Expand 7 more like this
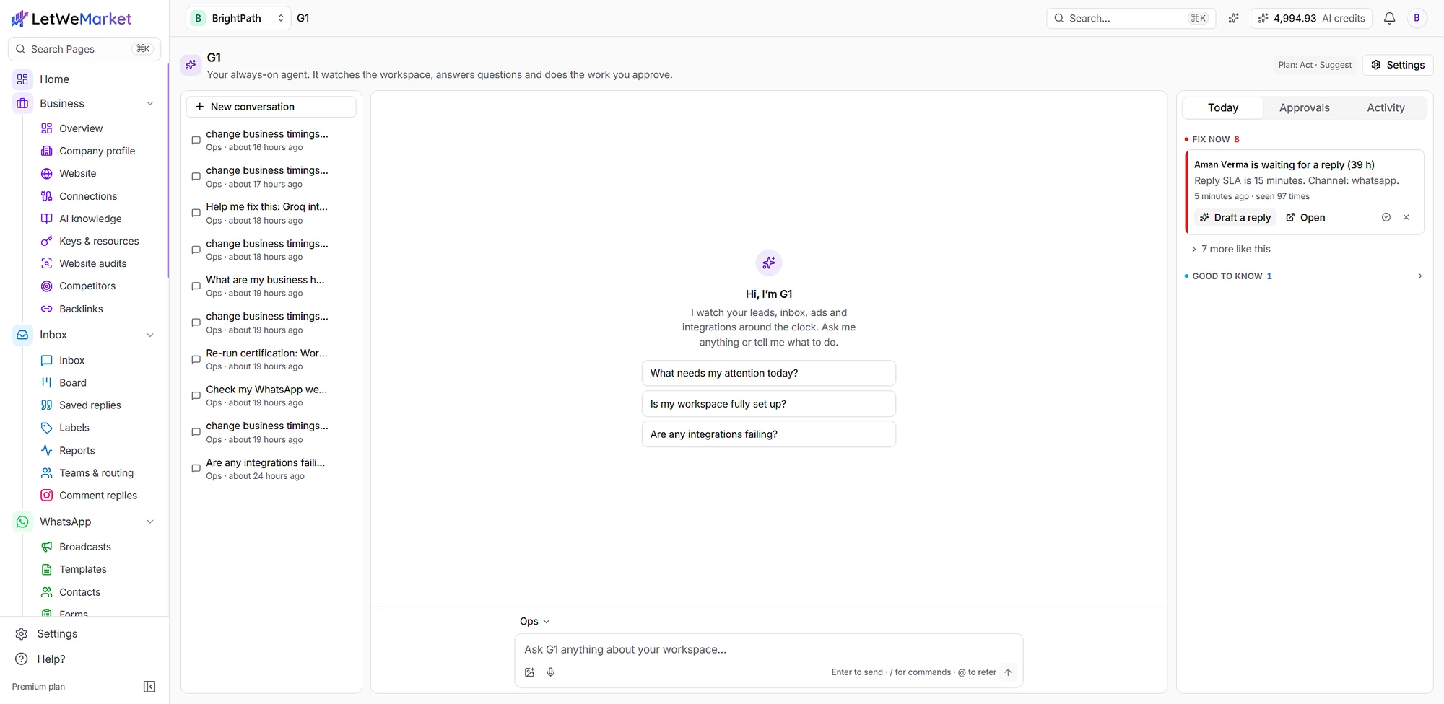 click(1230, 249)
